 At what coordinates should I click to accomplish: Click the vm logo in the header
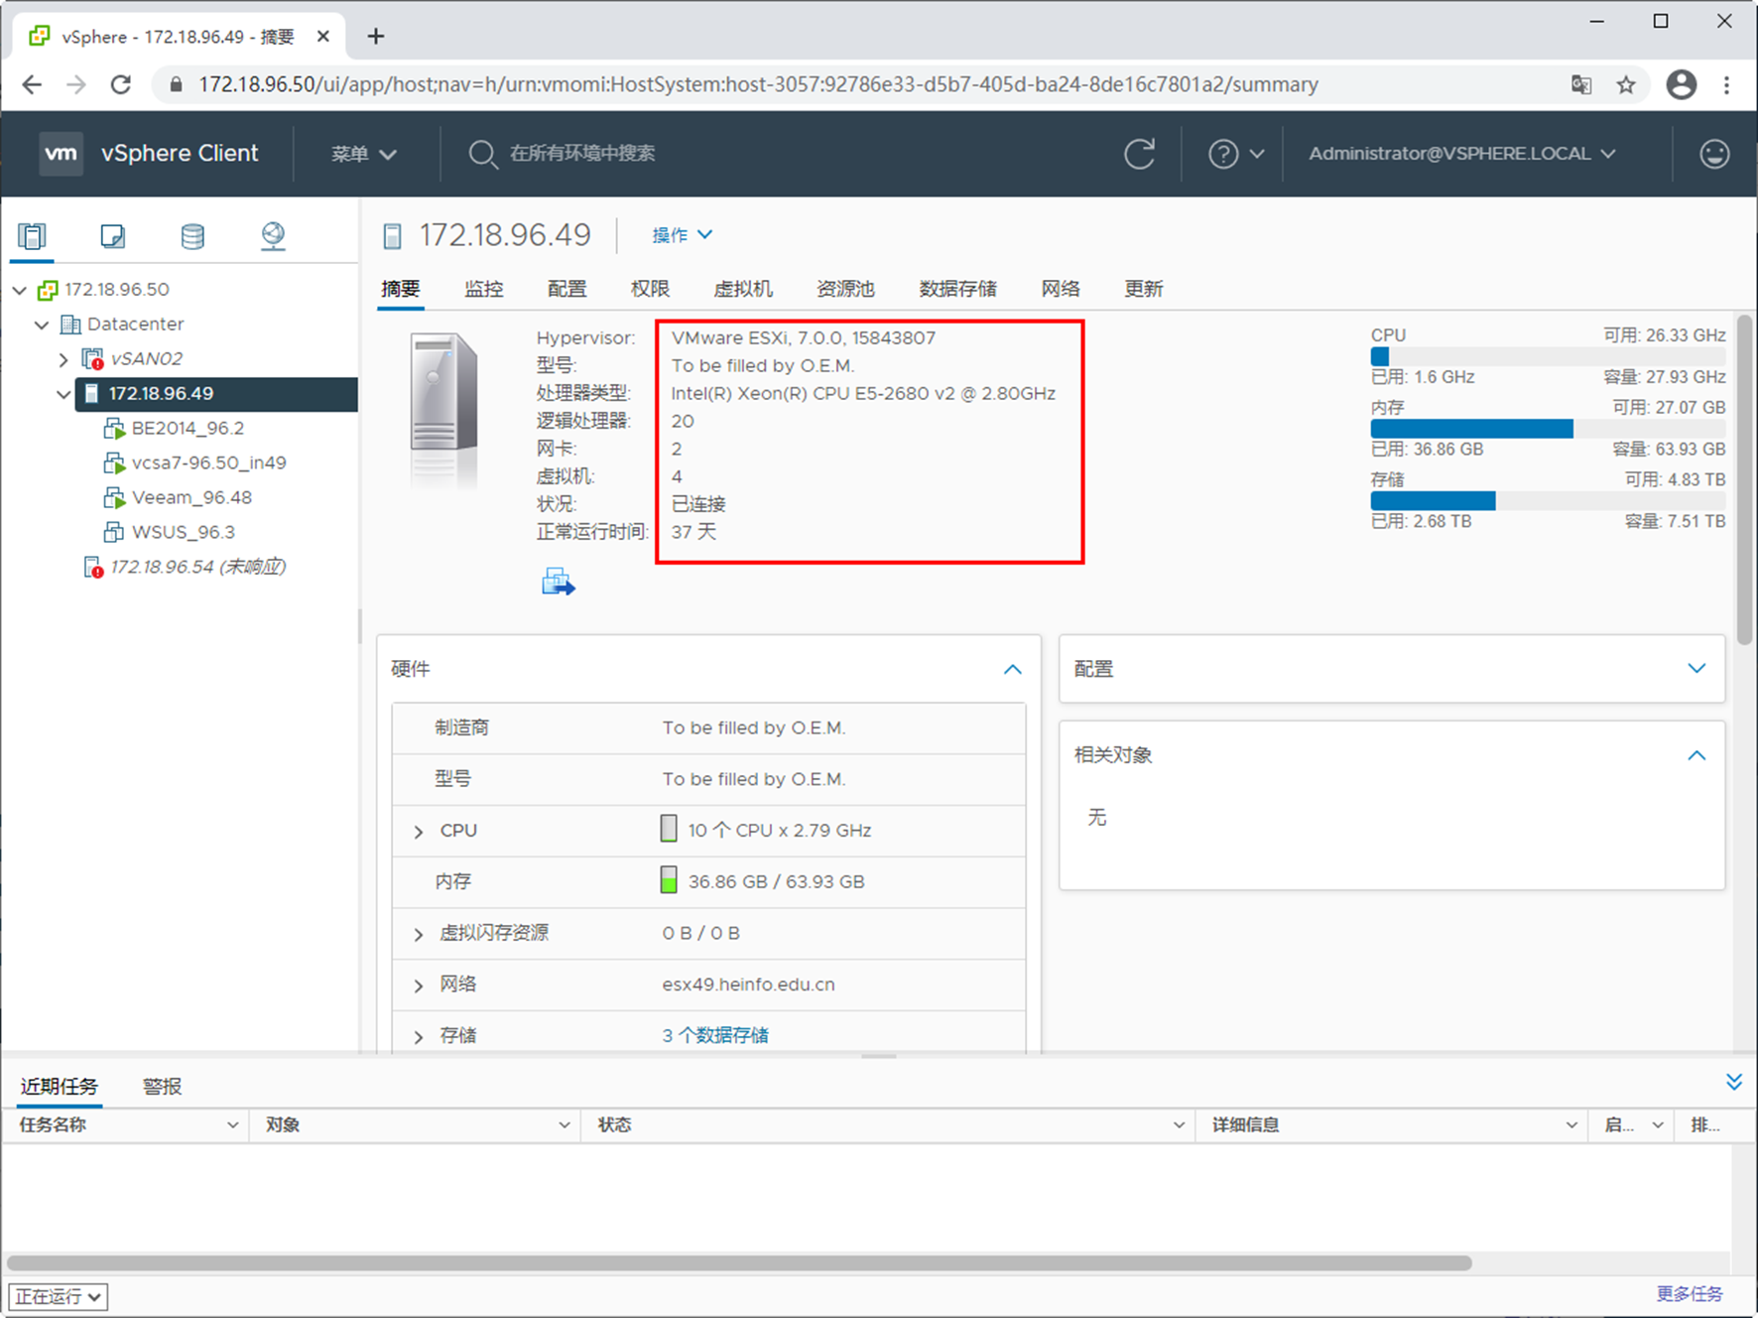click(61, 153)
